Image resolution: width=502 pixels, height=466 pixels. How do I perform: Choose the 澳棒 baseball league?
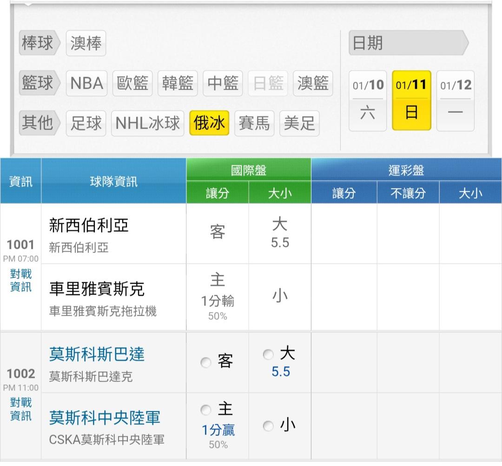pos(86,44)
